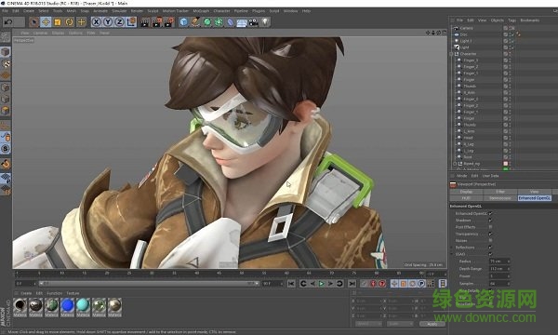
Task: Toggle the Transparency checkbox
Action: click(x=490, y=234)
